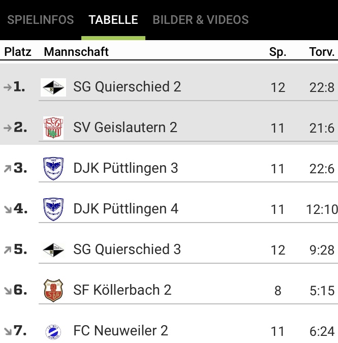
Task: Open team SG Quierschied 2
Action: pos(127,87)
